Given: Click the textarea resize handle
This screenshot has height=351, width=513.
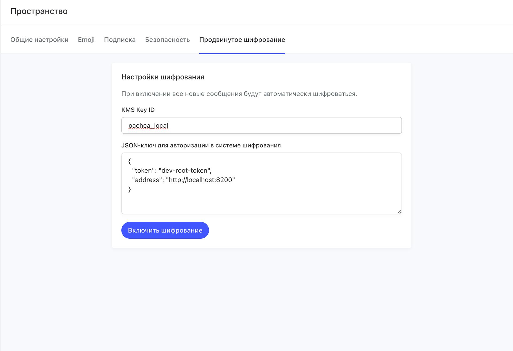Looking at the screenshot, I should coord(400,211).
